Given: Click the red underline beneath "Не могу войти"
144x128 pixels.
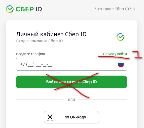Looking at the screenshot, I should (114, 57).
